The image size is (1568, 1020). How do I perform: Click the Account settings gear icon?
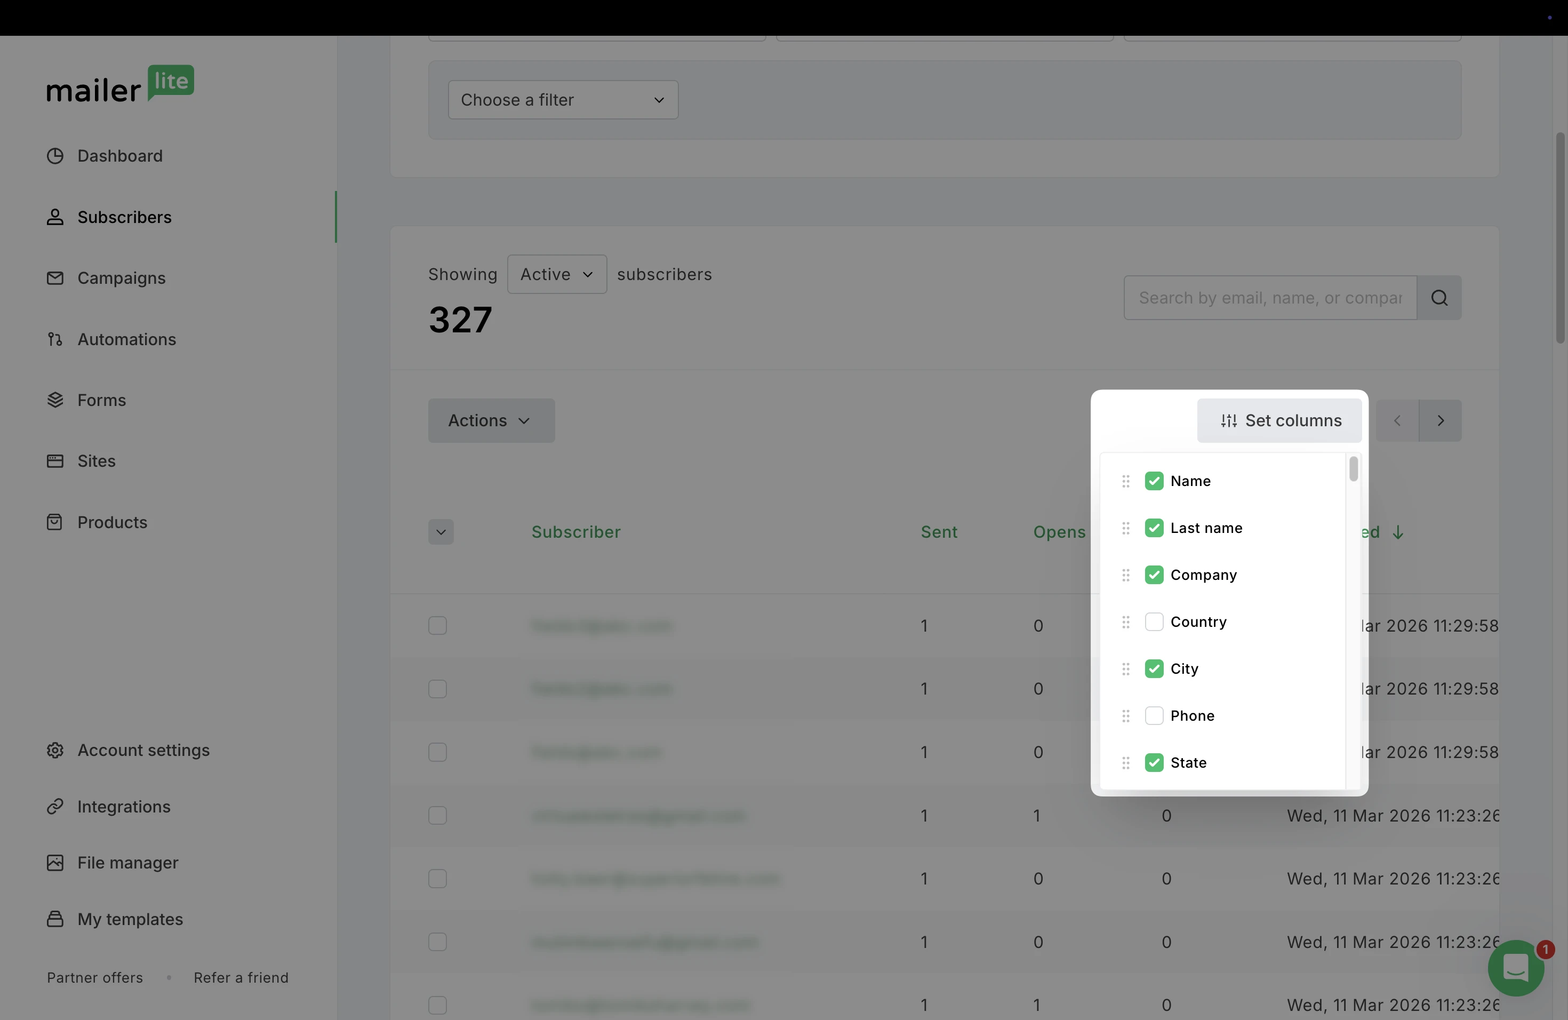(x=55, y=751)
